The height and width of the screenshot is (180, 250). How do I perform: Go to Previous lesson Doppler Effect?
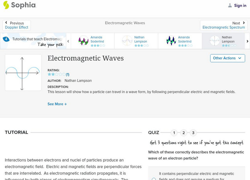[x=17, y=25]
